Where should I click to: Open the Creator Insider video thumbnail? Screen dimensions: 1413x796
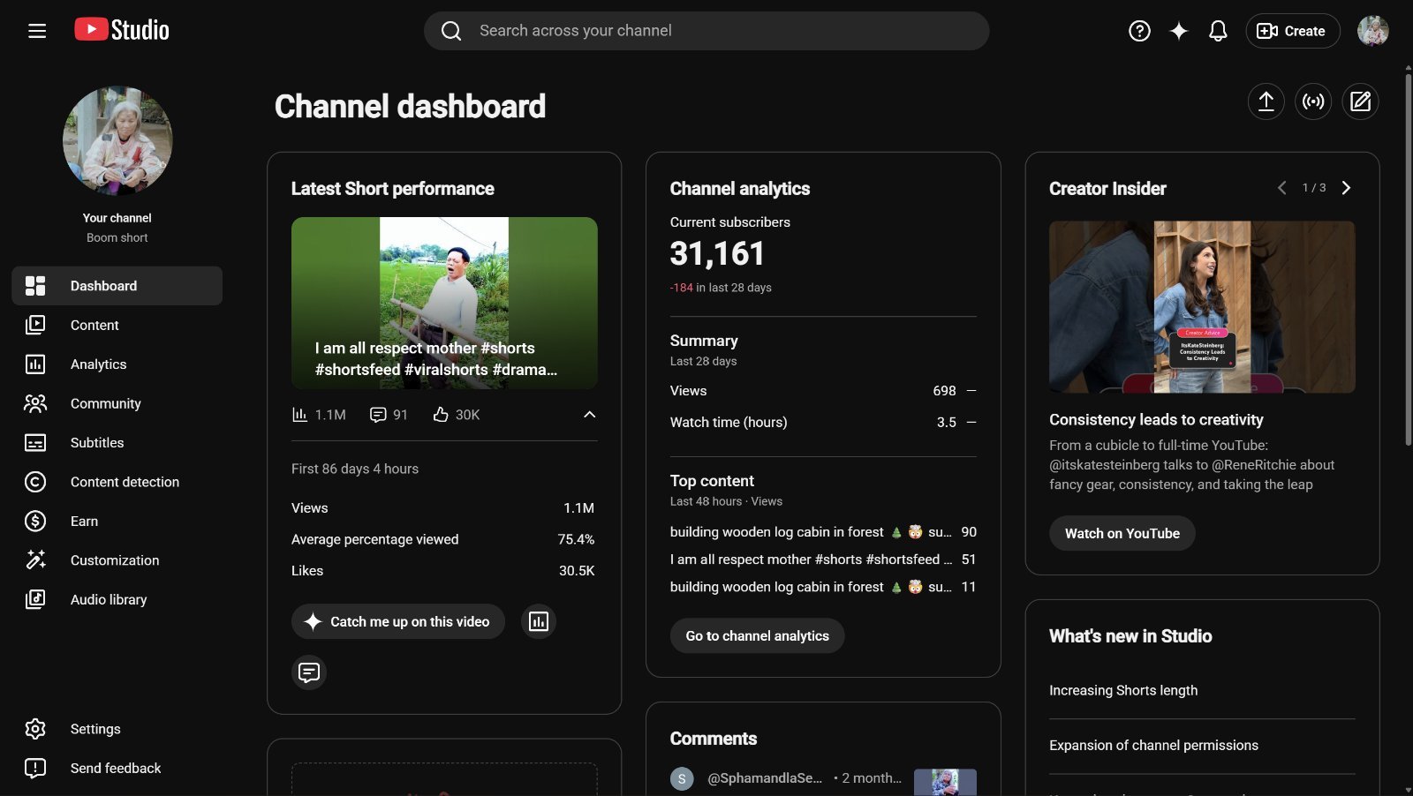[x=1202, y=306]
